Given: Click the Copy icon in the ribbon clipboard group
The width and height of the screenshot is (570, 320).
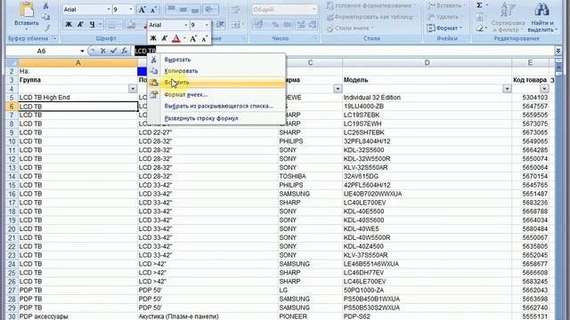Looking at the screenshot, I should click(x=45, y=17).
